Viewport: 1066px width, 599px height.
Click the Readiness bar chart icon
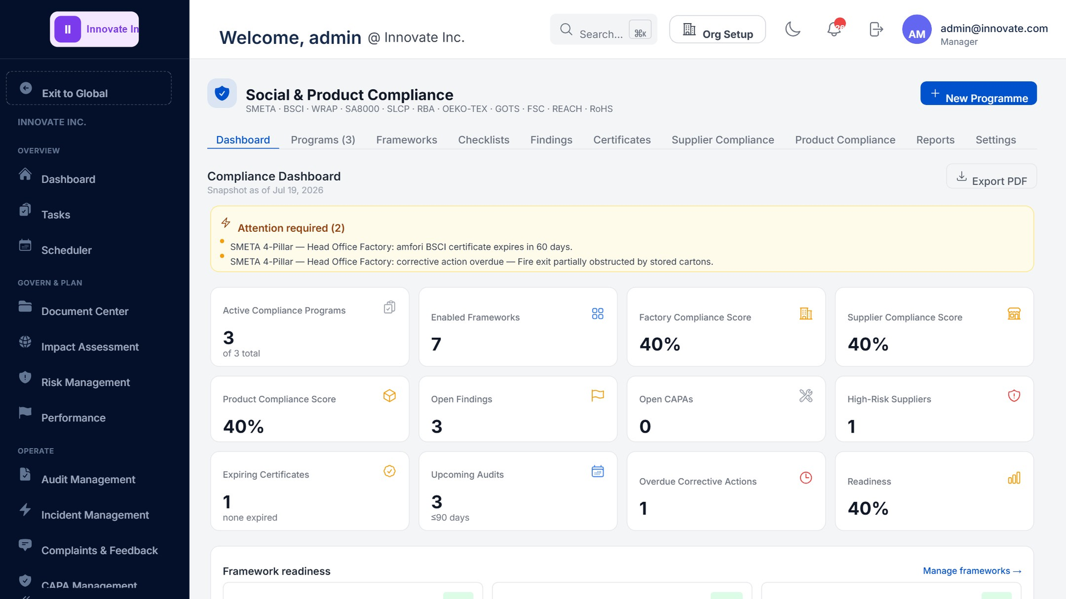(x=1014, y=478)
